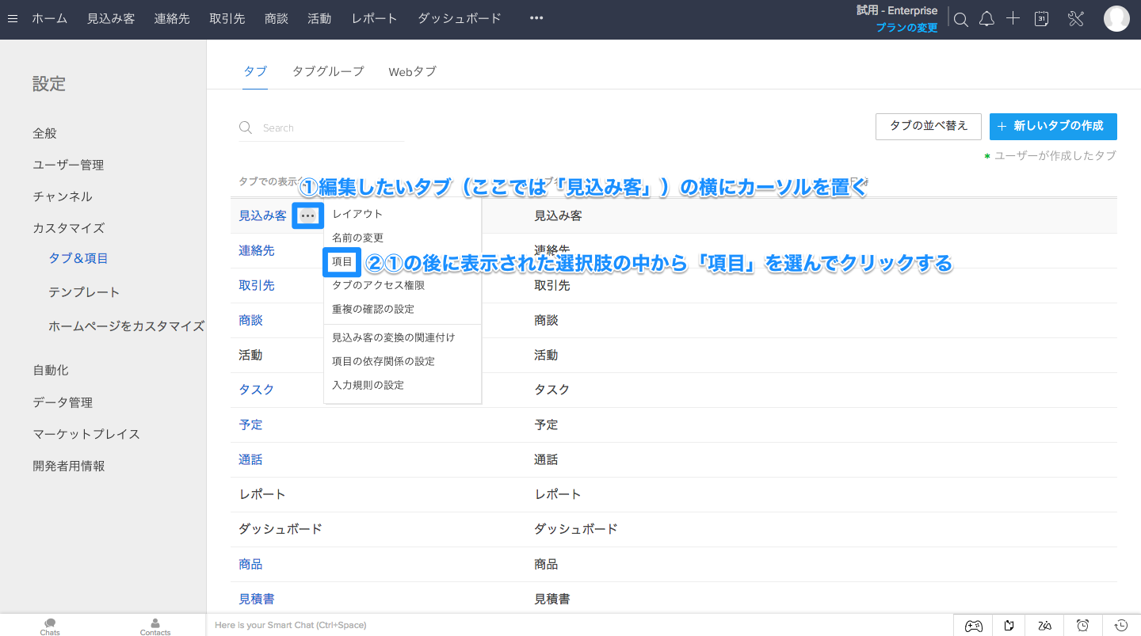Select タブのアクセス権限 in the context menu
The width and height of the screenshot is (1141, 636).
(378, 285)
